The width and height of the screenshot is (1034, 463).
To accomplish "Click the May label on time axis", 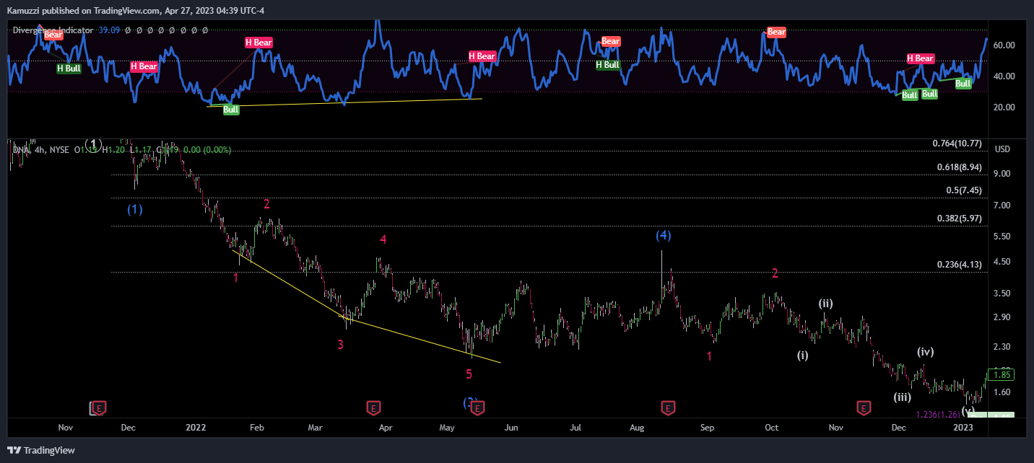I will [x=447, y=428].
